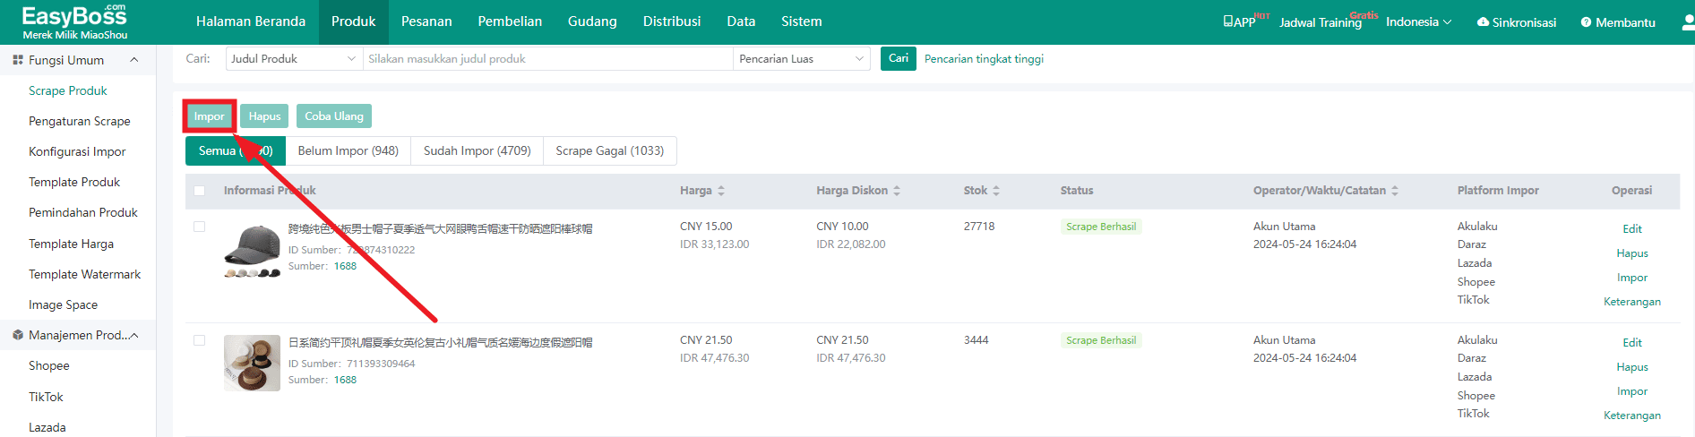The width and height of the screenshot is (1695, 437).
Task: Click the Sinkronisasi cloud icon
Action: coord(1483,21)
